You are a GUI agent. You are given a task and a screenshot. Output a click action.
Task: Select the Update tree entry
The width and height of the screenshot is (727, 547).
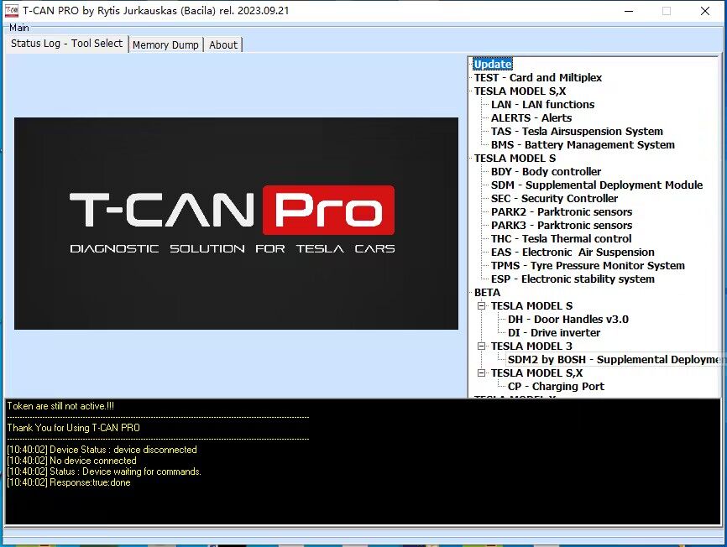pyautogui.click(x=493, y=64)
